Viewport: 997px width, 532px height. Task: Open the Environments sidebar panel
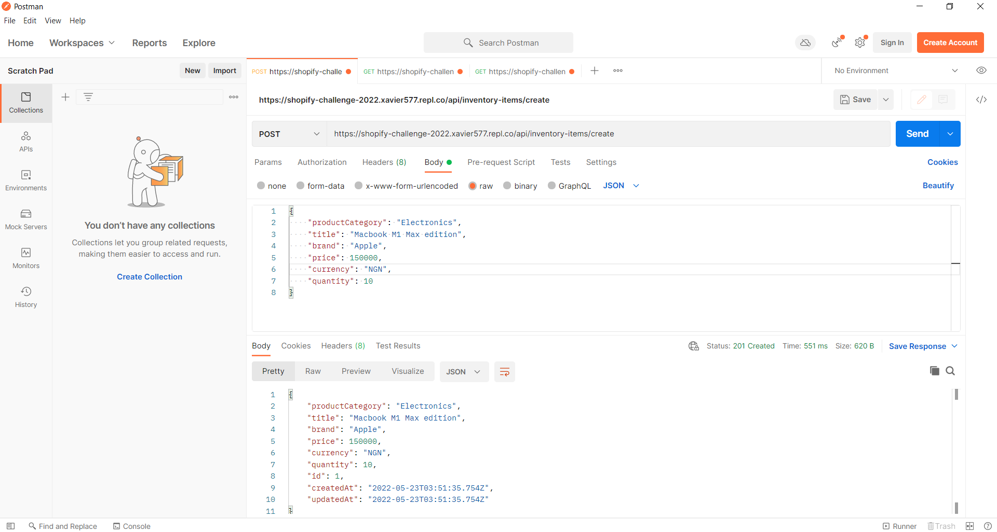[26, 181]
